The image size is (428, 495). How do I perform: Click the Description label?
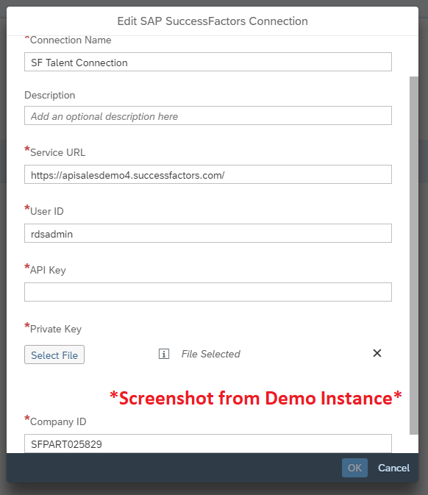click(x=50, y=95)
